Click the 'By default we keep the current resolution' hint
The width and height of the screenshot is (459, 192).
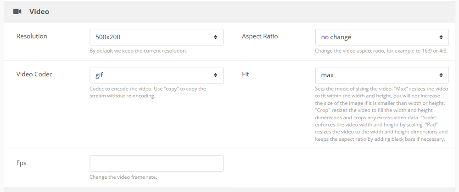138,51
